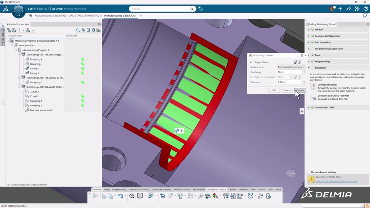This screenshot has height=208, width=370.
Task: Collapse the Simulation wizard section
Action: (x=309, y=68)
